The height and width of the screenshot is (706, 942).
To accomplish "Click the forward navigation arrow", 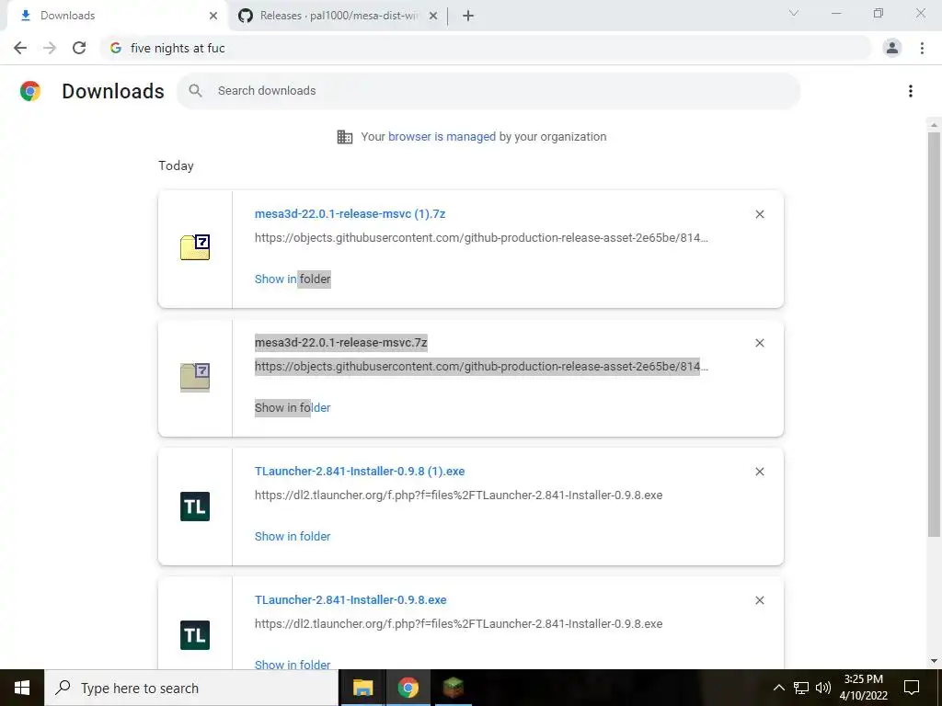I will pos(50,48).
